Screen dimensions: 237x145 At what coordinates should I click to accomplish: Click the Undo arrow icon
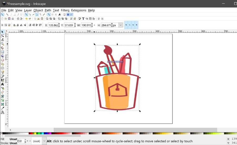click(x=26, y=19)
